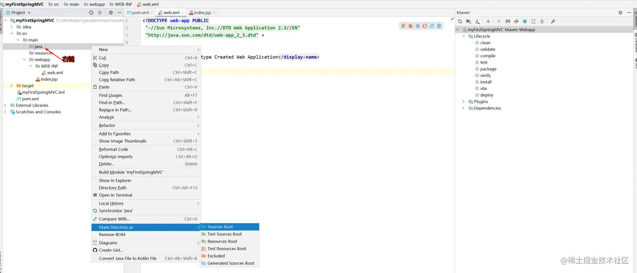The width and height of the screenshot is (637, 273).
Task: Close the pom.xml editor tab
Action: pyautogui.click(x=152, y=13)
